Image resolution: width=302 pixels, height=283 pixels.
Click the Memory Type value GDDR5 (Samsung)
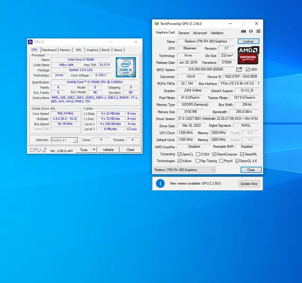[x=195, y=104]
